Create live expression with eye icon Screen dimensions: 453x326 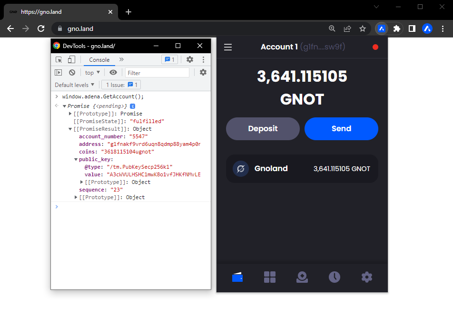click(113, 72)
